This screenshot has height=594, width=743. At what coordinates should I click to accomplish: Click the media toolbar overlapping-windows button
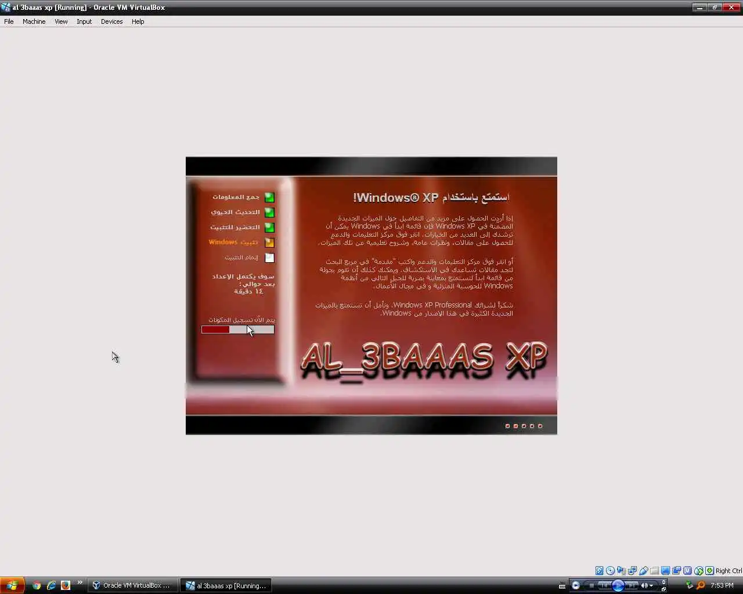[x=663, y=589]
